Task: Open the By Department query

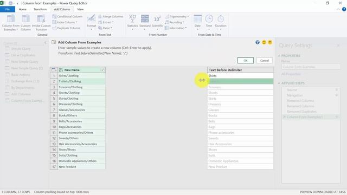Action: click(23, 88)
